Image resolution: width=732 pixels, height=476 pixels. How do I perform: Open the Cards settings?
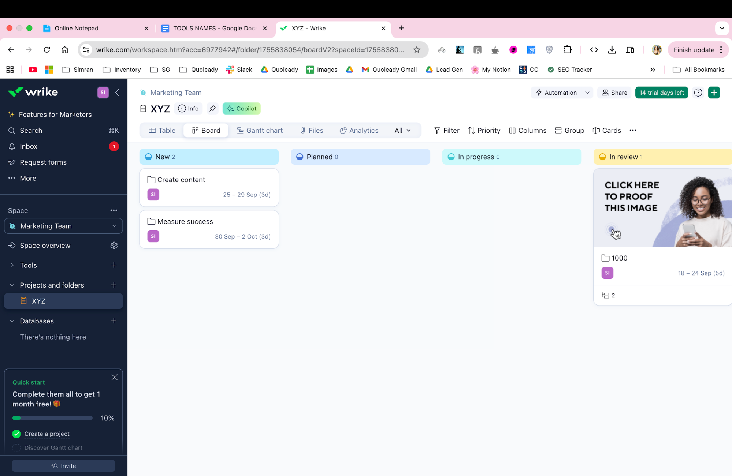tap(606, 130)
